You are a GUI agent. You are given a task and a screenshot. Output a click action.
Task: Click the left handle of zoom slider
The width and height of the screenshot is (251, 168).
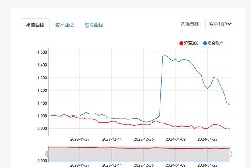[47, 154]
